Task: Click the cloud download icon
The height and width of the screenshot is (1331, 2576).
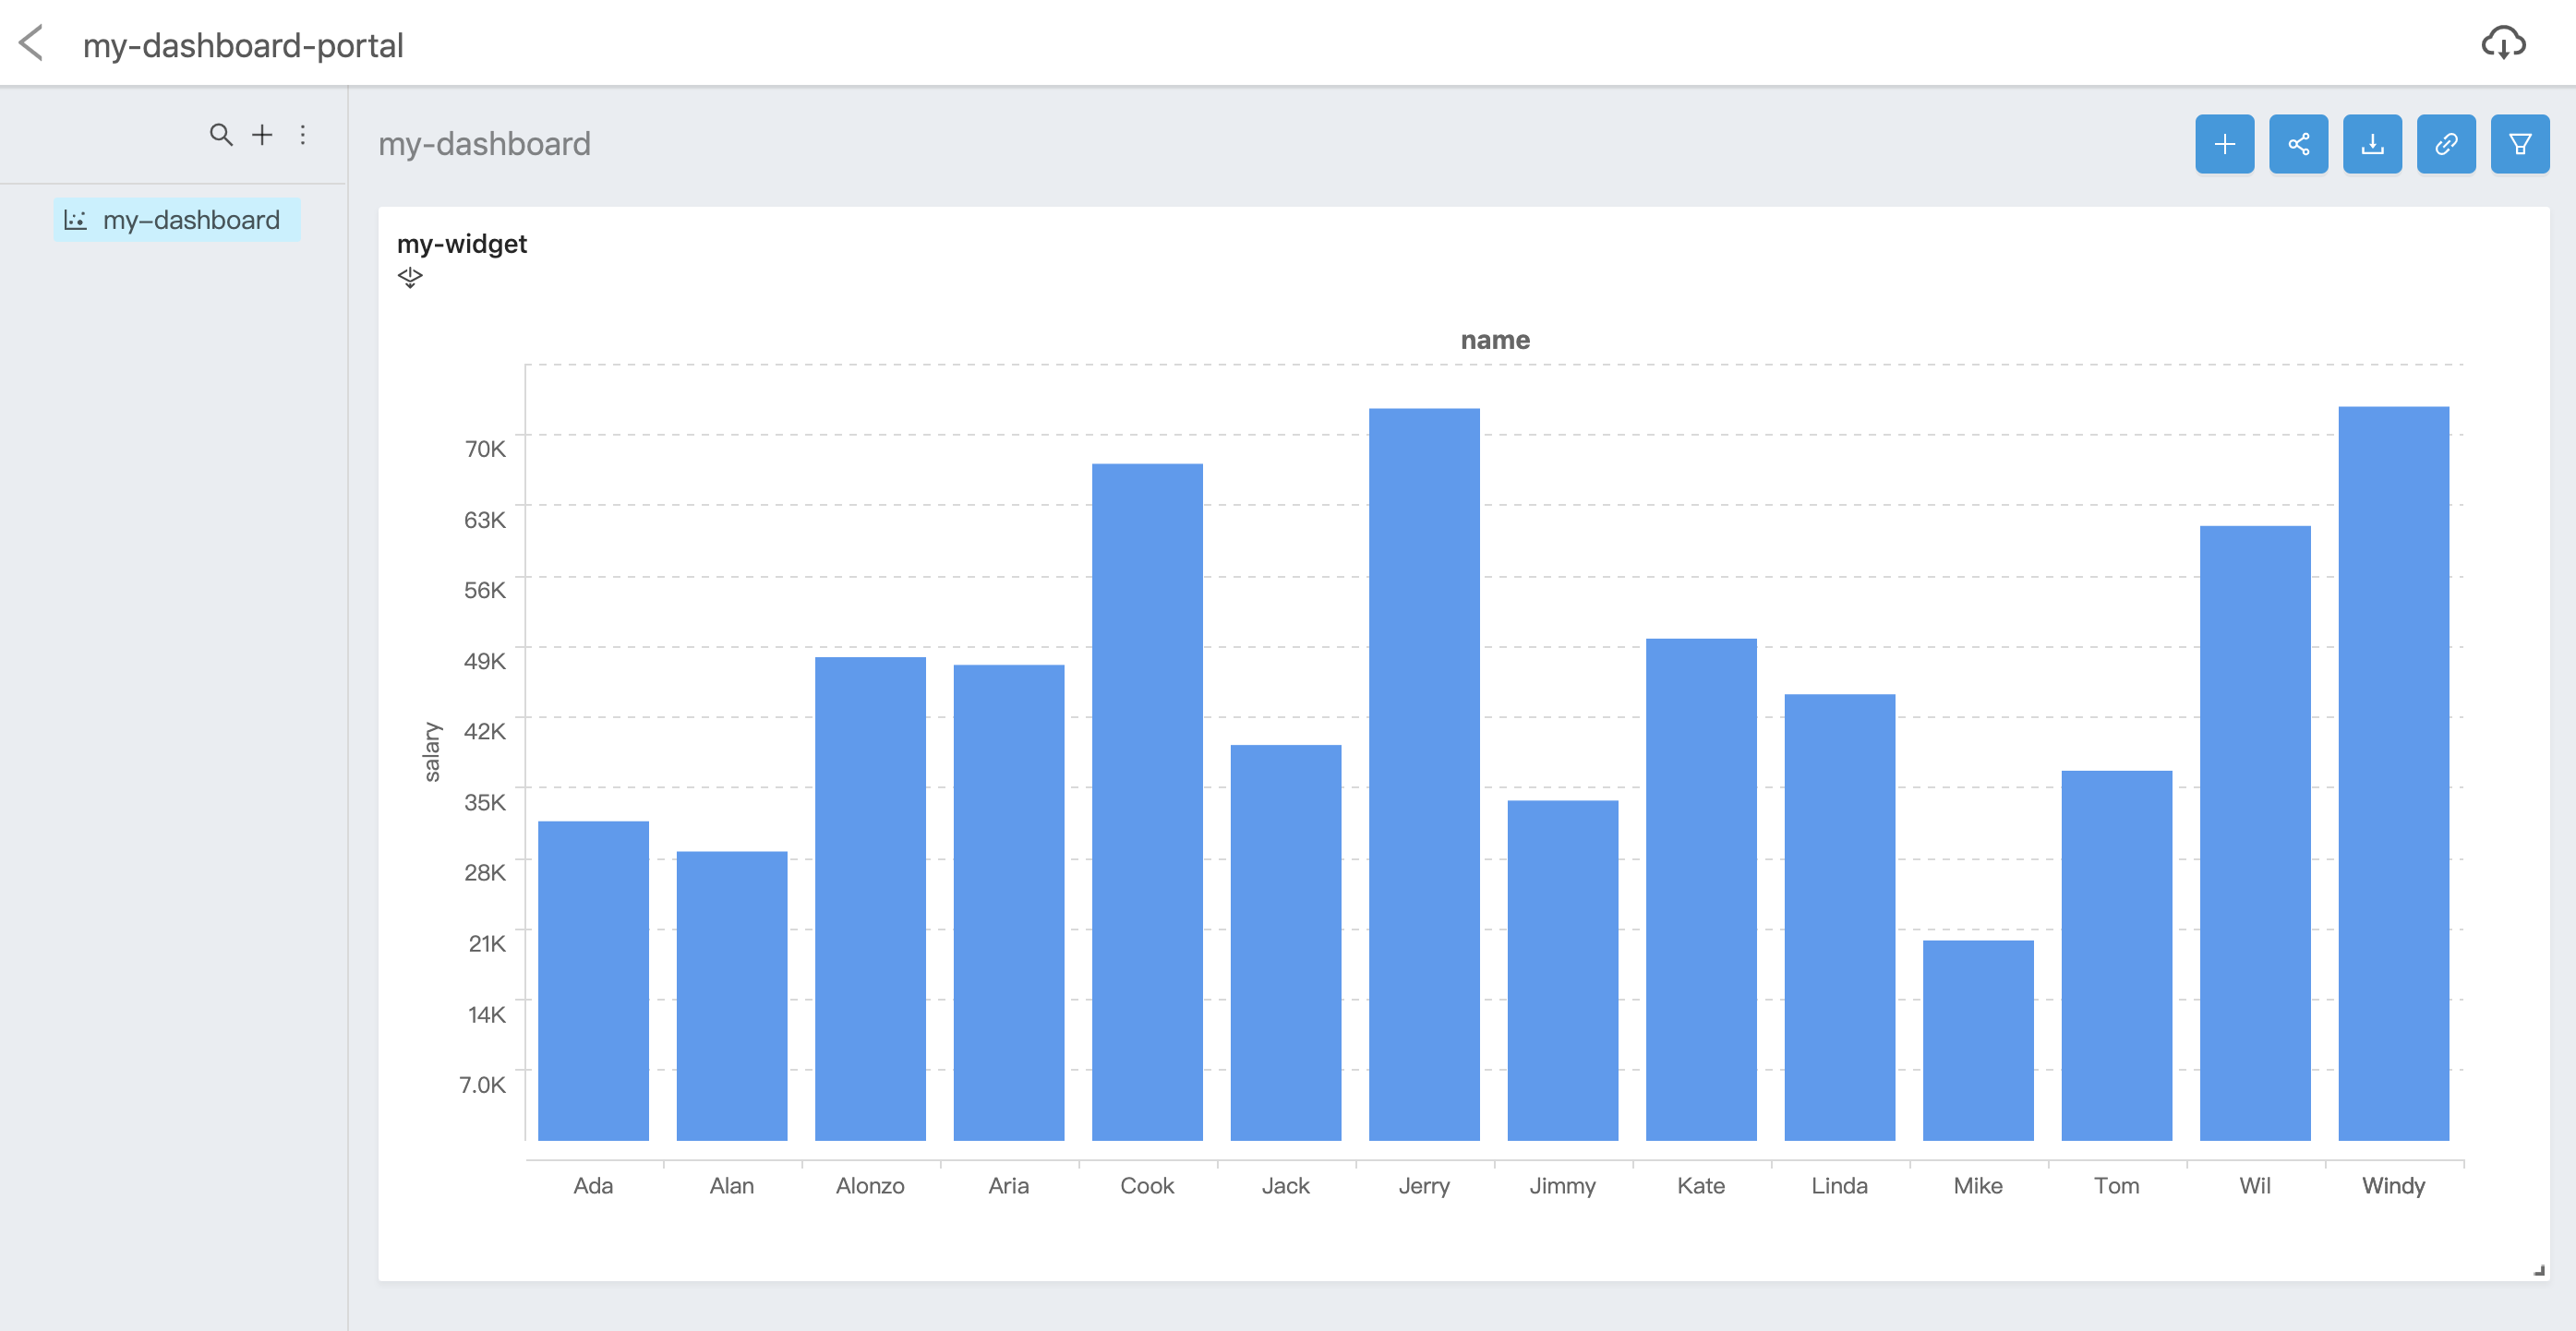Action: click(2503, 43)
